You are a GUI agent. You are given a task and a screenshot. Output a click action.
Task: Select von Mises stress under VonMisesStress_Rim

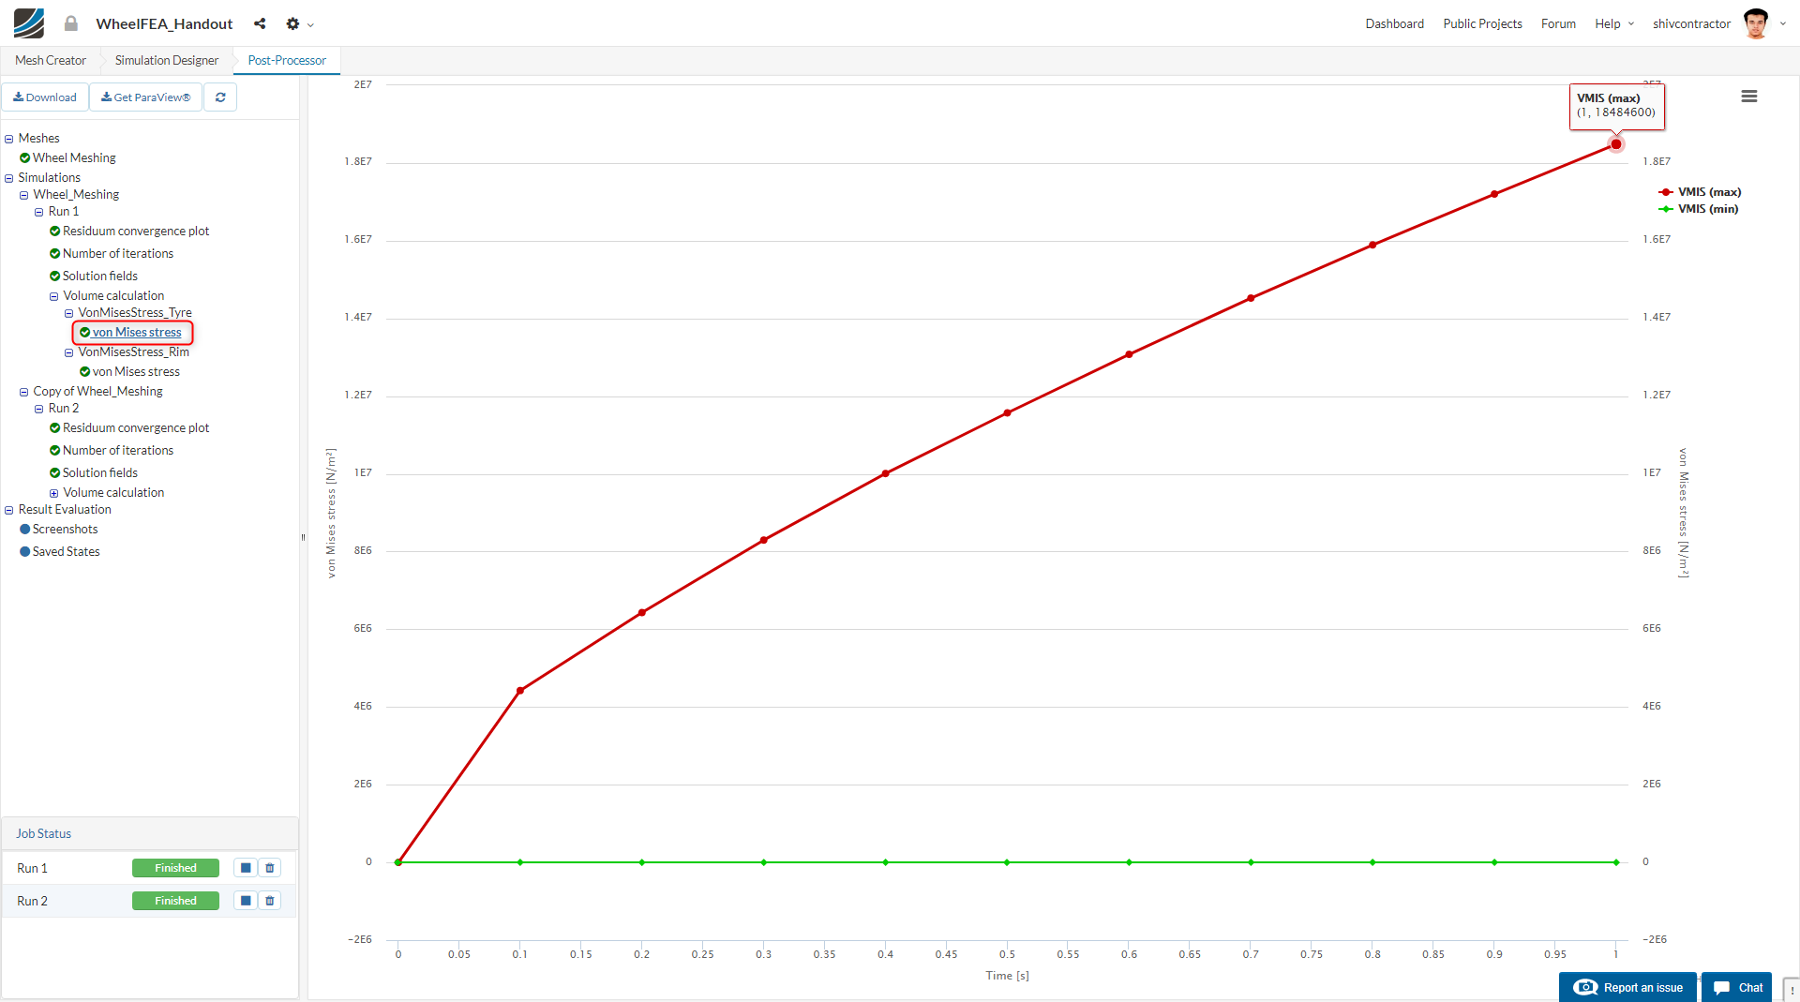pos(136,372)
